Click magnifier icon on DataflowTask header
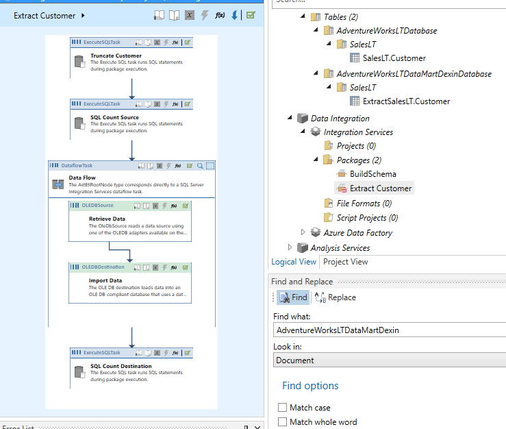The image size is (506, 429). (200, 166)
